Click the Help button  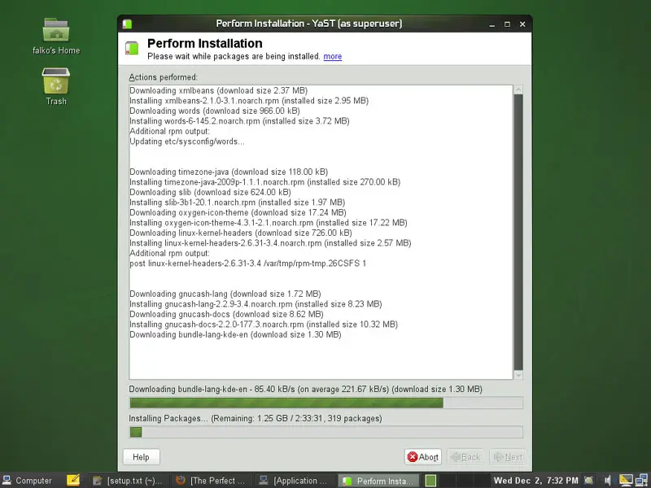(x=141, y=457)
